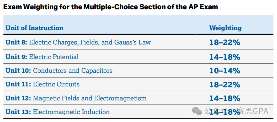Image resolution: width=277 pixels, height=122 pixels.
Task: Click the 18–22% weighting for Unit 11
Action: (x=225, y=85)
